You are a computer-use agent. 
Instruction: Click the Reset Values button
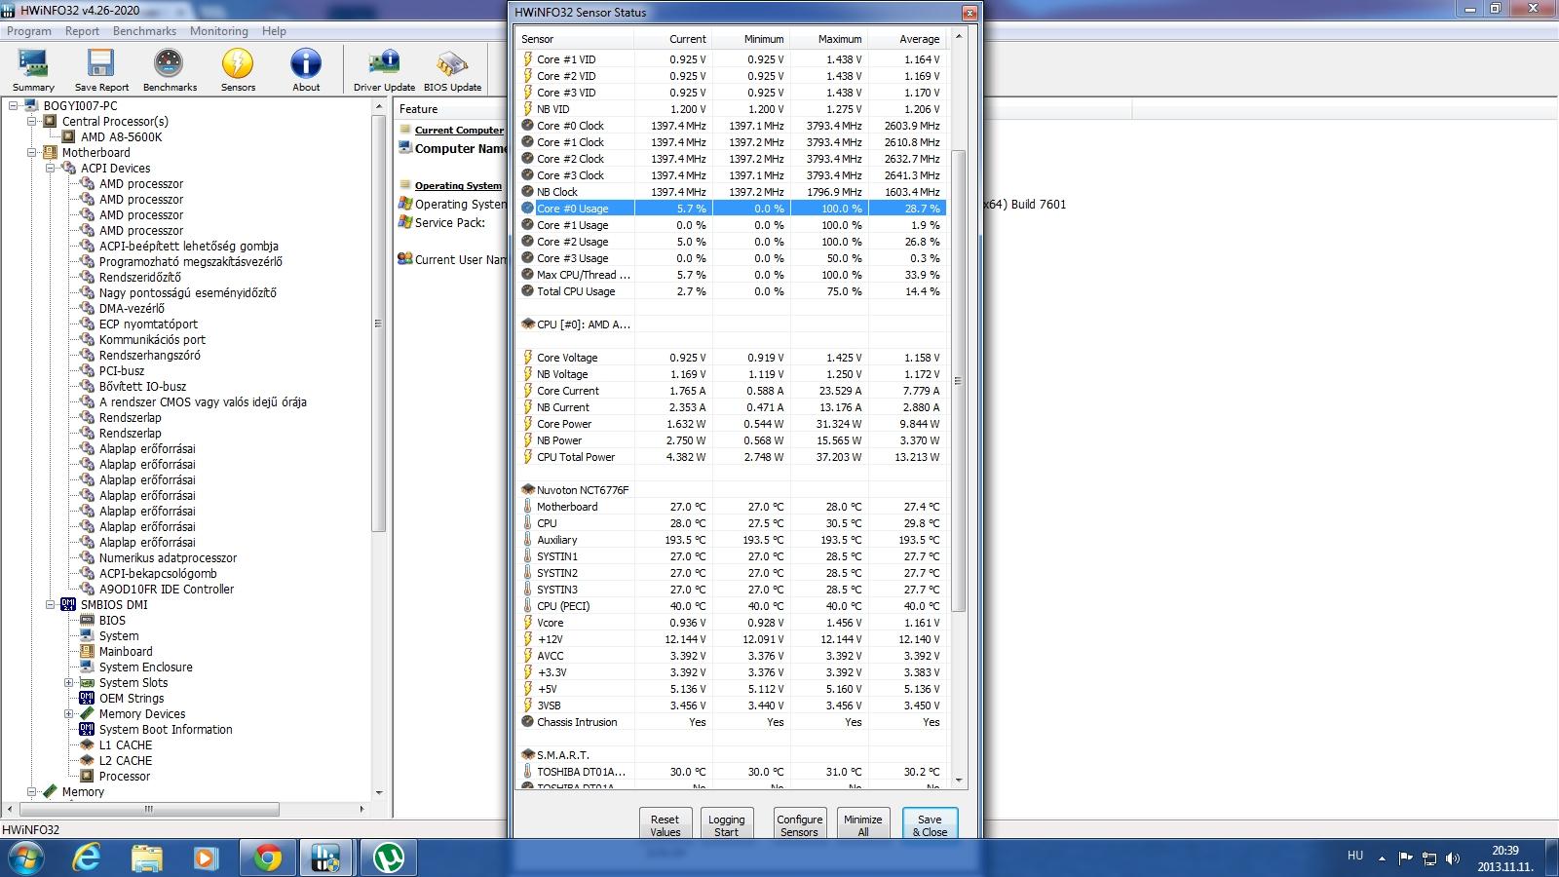(665, 824)
